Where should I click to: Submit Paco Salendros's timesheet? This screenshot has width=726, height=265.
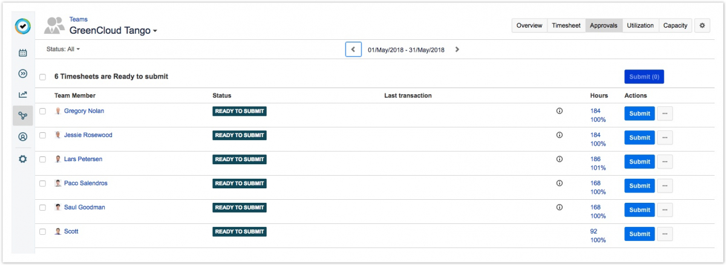(x=639, y=186)
